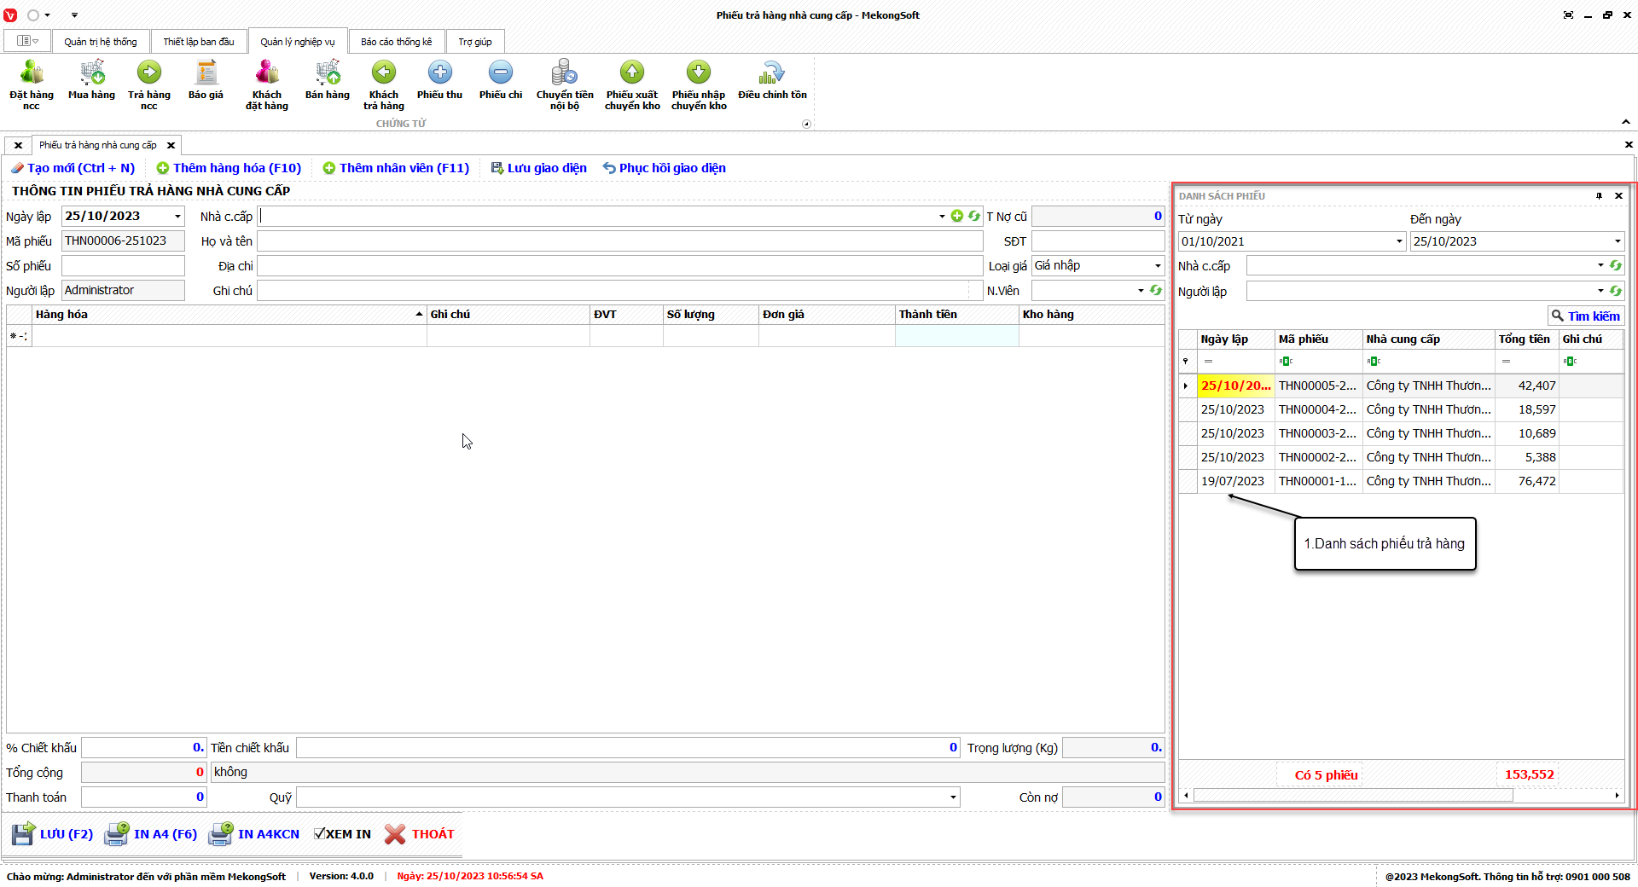Open the Thiết lập ban đầu tab
The image size is (1638, 887).
click(x=198, y=42)
